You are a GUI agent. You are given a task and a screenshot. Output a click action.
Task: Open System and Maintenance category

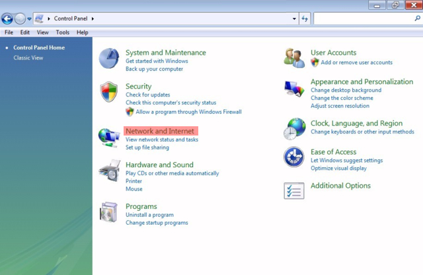point(166,53)
